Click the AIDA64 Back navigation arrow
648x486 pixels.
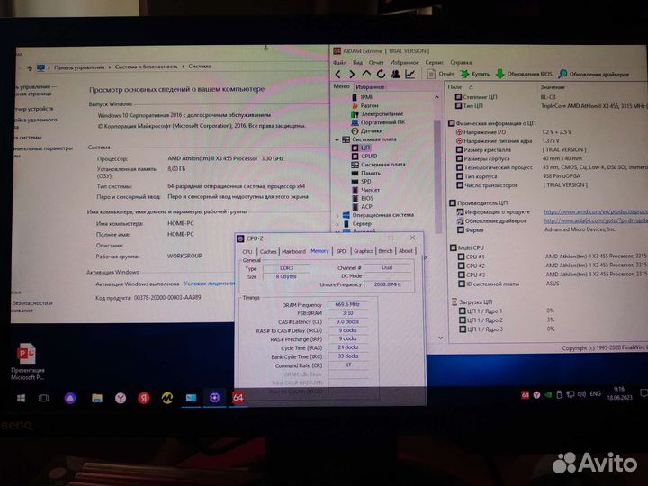(337, 74)
